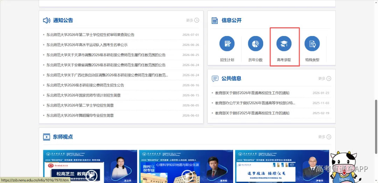
Task: Open the 逐梦政法 接续 video thumbnail
Action: (282, 166)
